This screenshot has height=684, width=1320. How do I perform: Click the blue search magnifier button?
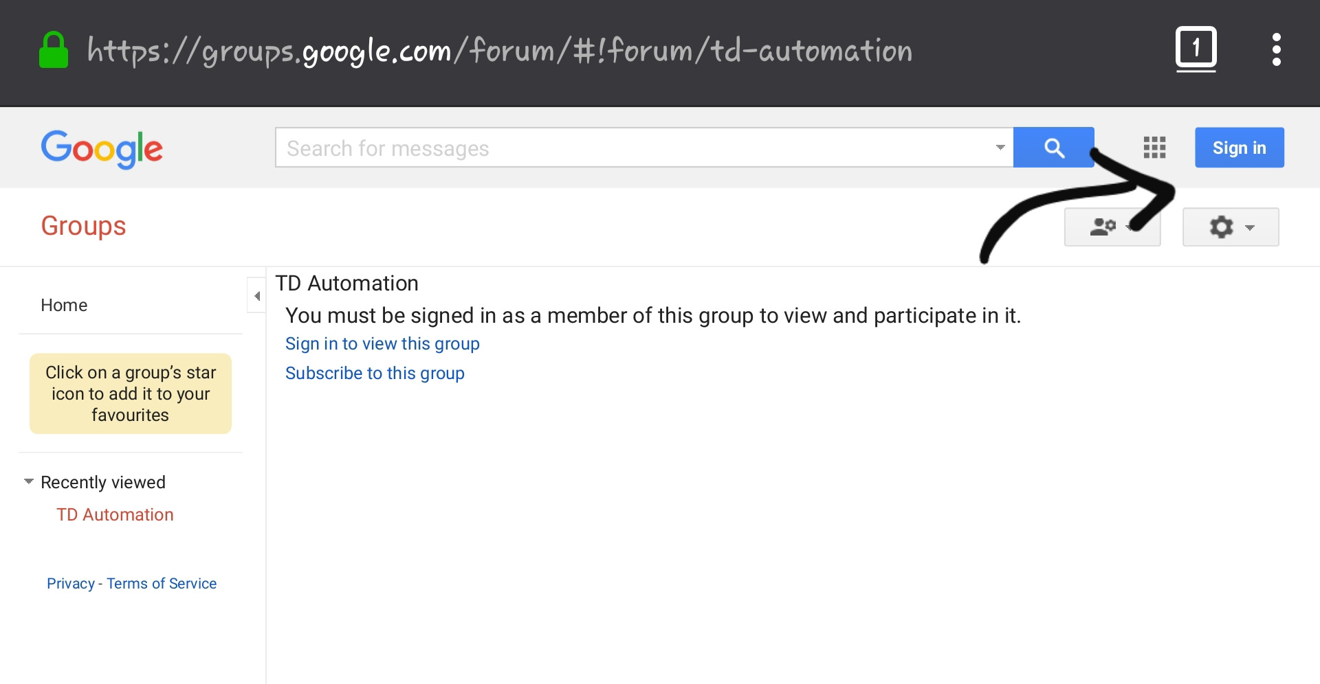(x=1053, y=148)
